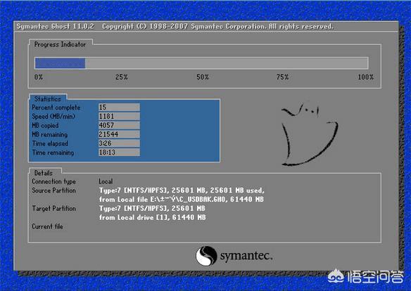Click the Connection type label
This screenshot has height=291, width=411.
click(x=53, y=181)
